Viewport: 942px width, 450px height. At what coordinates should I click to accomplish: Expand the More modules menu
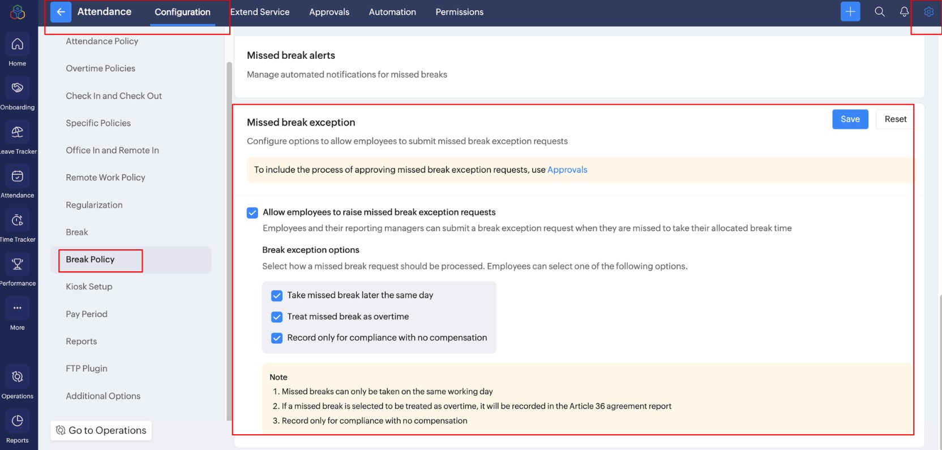pos(18,309)
